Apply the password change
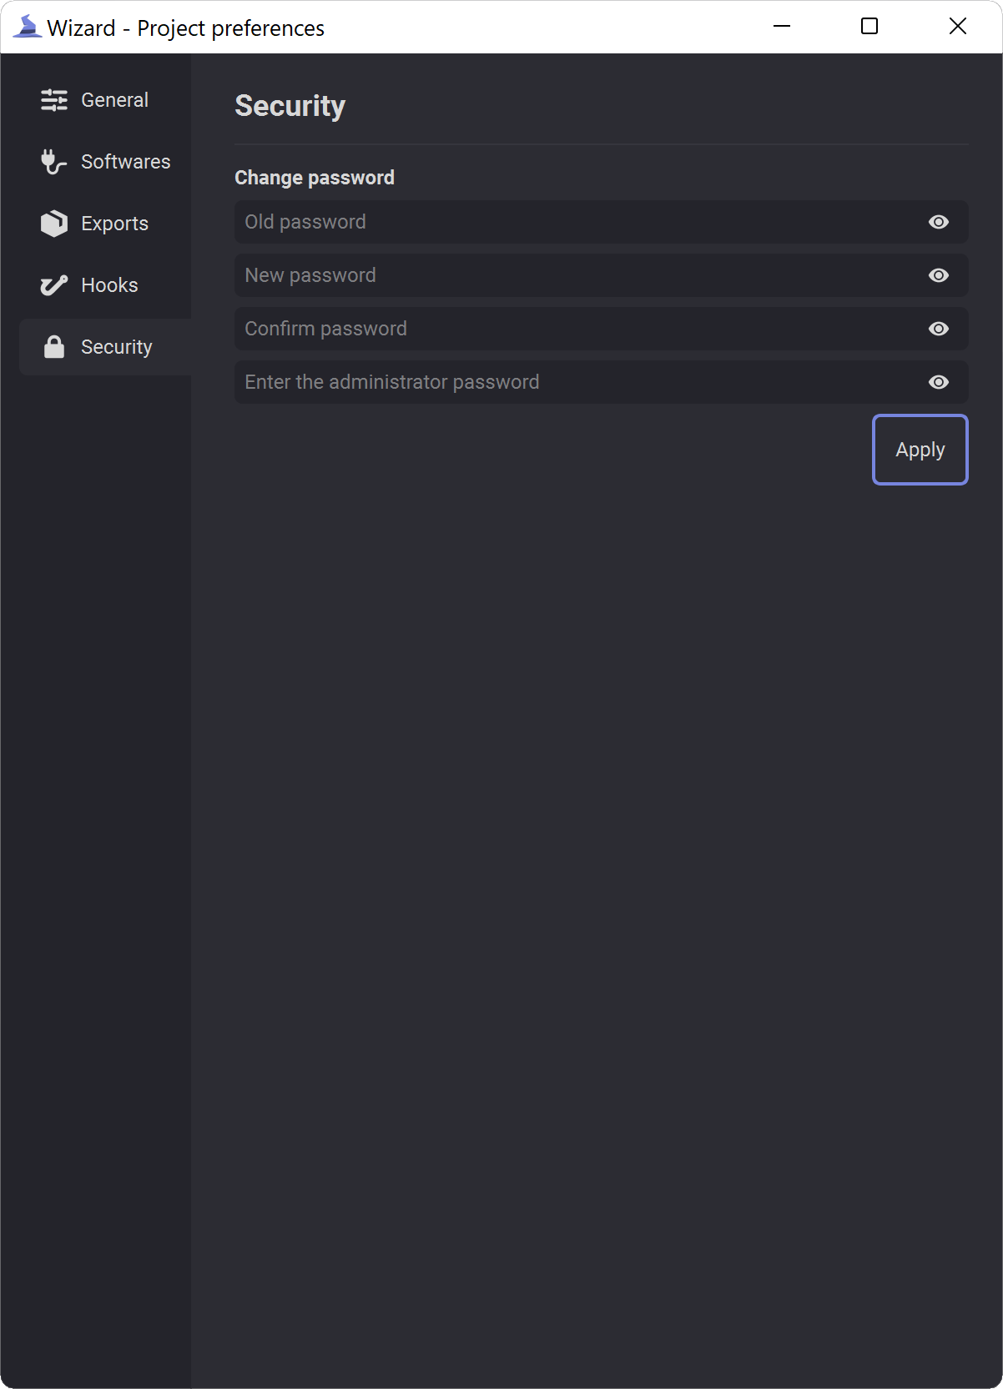 [x=920, y=450]
